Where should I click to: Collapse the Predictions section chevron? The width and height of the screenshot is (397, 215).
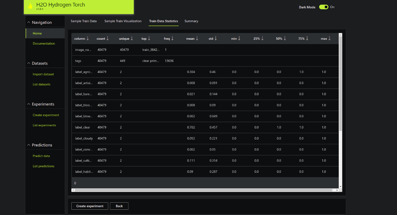click(29, 145)
